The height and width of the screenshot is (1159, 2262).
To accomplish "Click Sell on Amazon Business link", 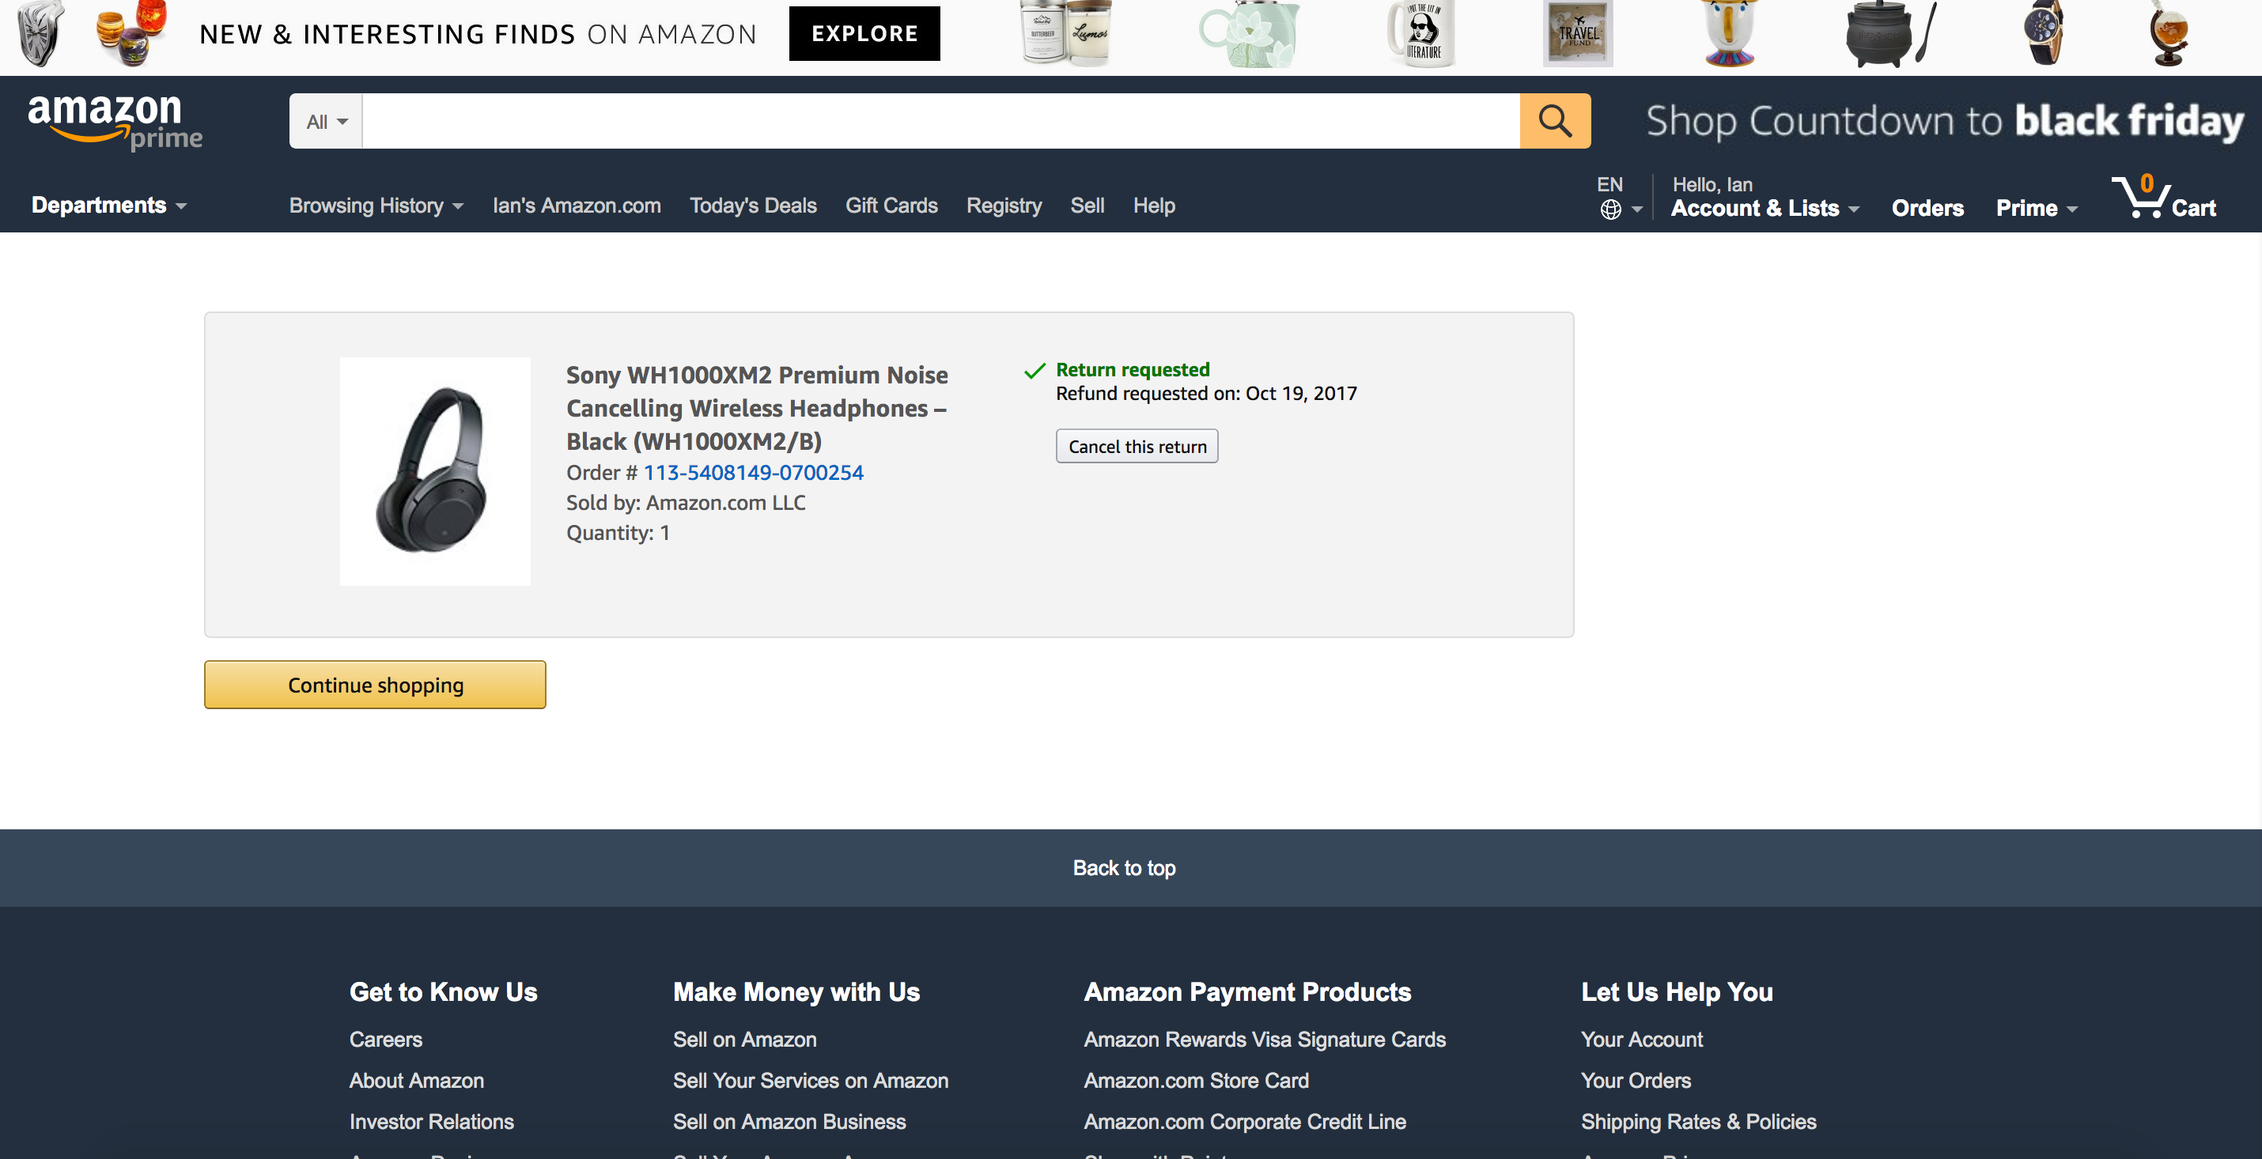I will click(789, 1122).
